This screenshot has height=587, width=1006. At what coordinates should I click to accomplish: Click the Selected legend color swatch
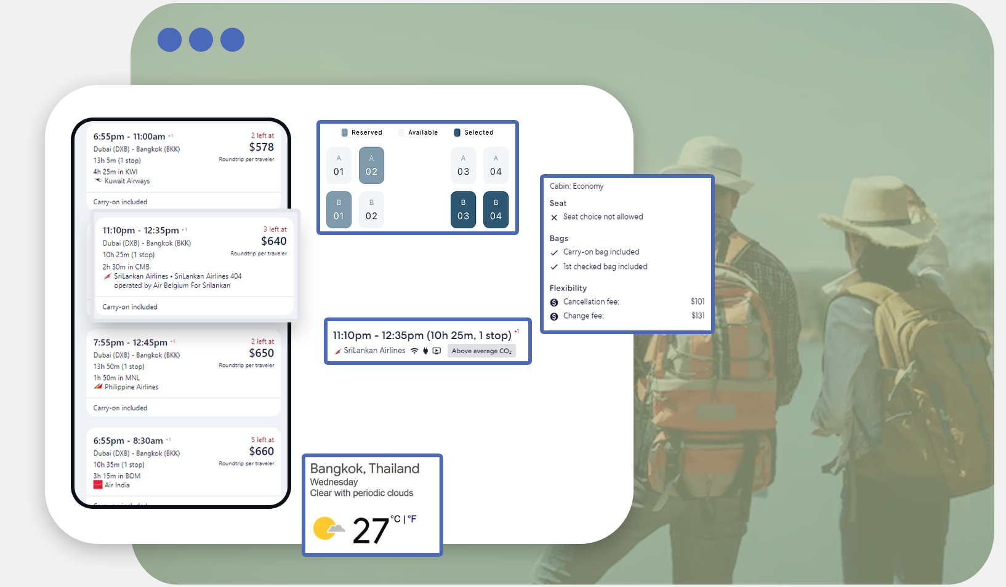coord(457,132)
